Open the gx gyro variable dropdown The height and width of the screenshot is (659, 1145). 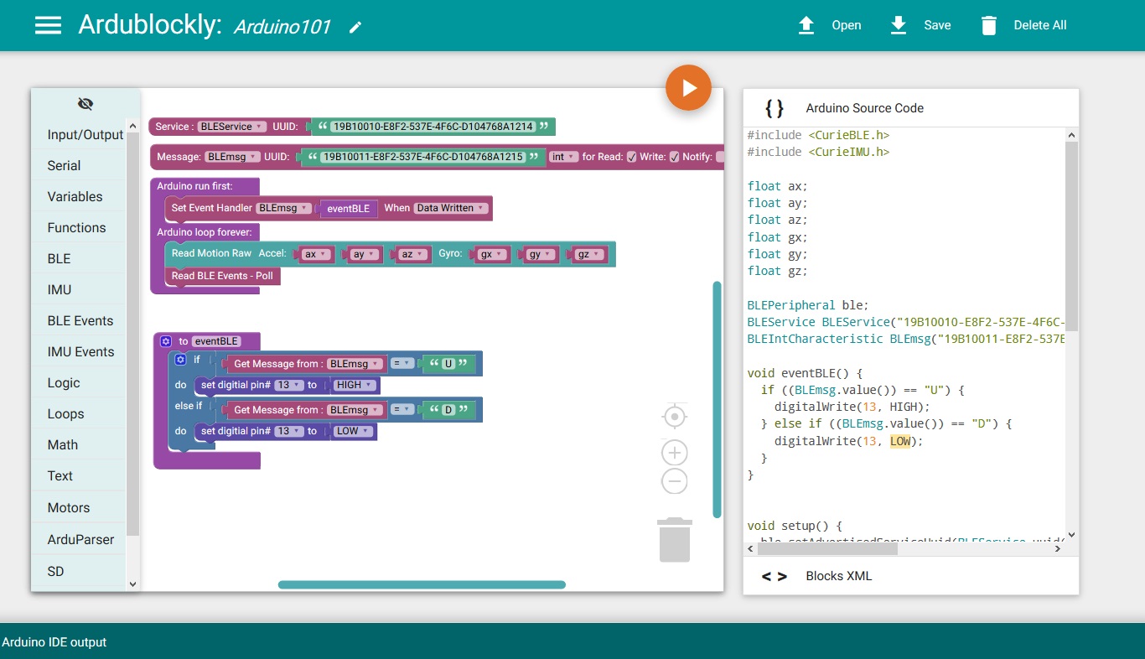491,254
